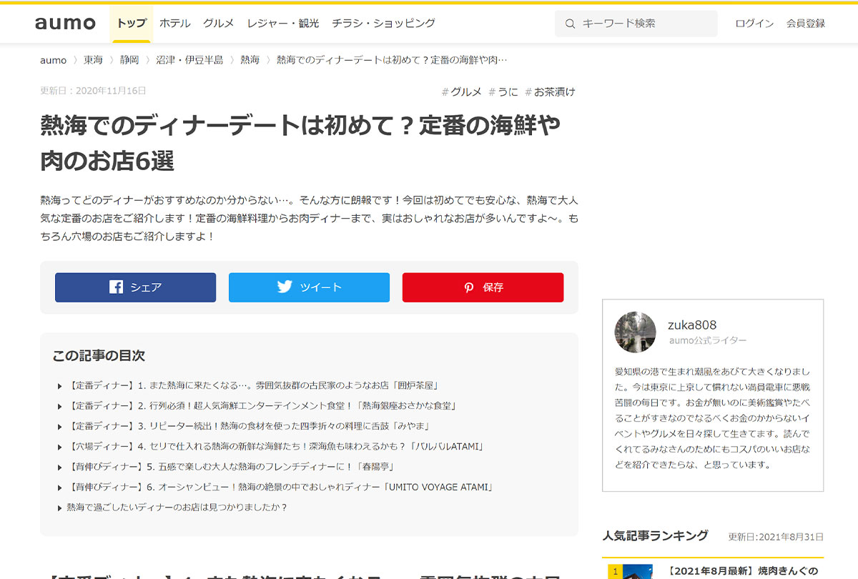This screenshot has width=858, height=579.
Task: Click the 会員登録 link
Action: pyautogui.click(x=806, y=24)
